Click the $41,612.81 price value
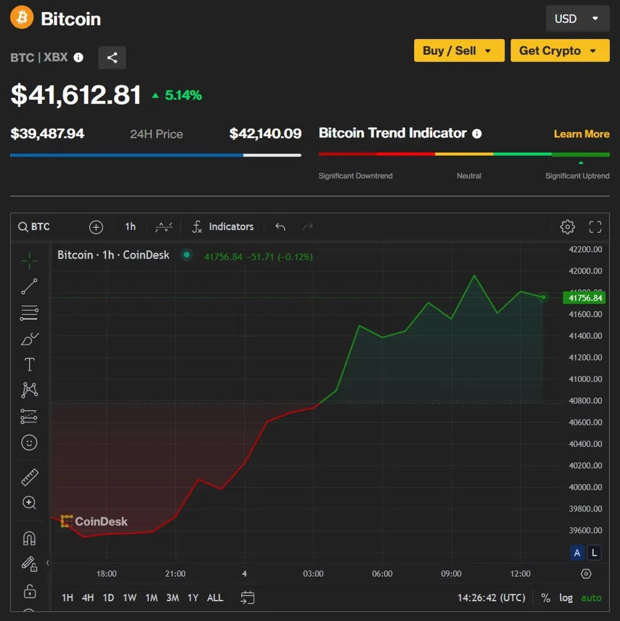Viewport: 620px width, 621px height. [x=76, y=95]
